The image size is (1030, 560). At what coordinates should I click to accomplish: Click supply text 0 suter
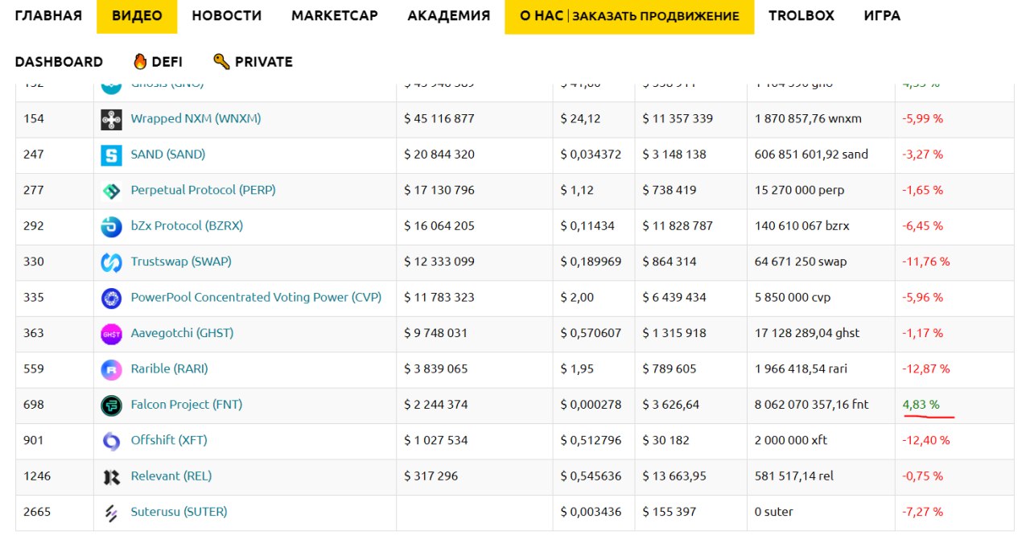(774, 512)
